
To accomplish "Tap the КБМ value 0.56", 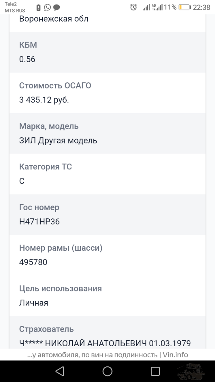I will pos(27,59).
